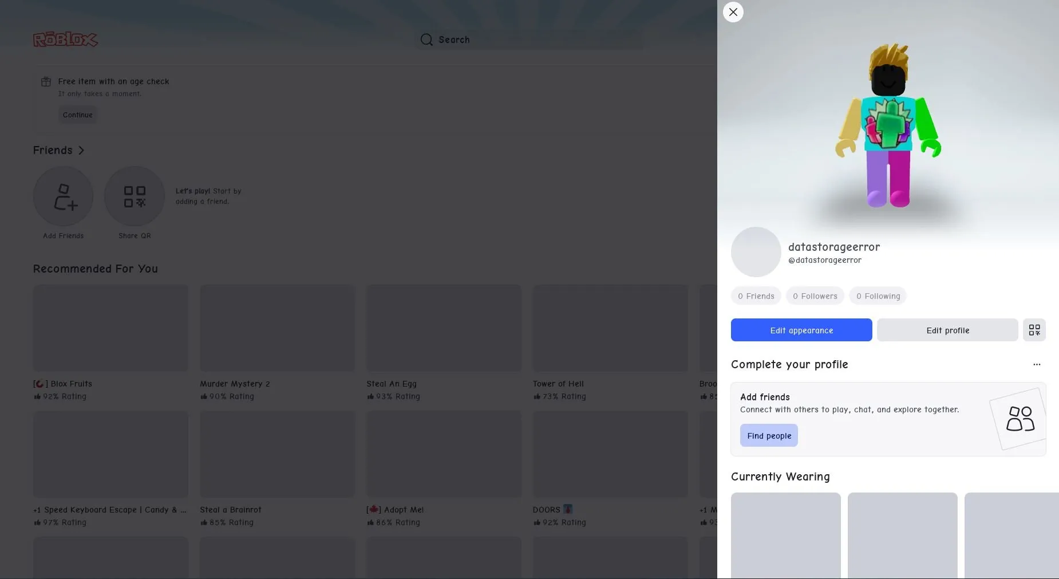Open the Murder Mystery 2 thumbnail
This screenshot has width=1059, height=579.
(278, 328)
